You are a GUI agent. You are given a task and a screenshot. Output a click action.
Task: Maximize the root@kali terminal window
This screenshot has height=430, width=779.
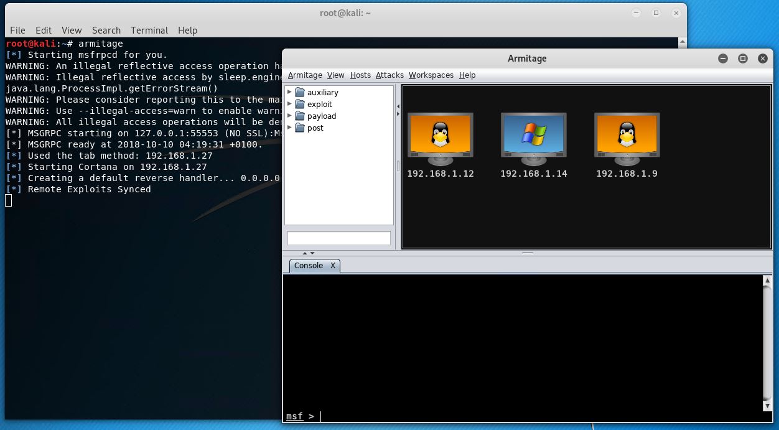[x=656, y=12]
